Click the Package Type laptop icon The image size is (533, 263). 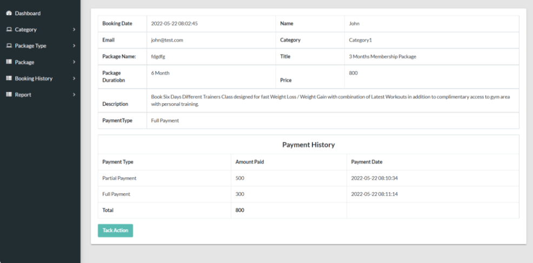pos(9,46)
